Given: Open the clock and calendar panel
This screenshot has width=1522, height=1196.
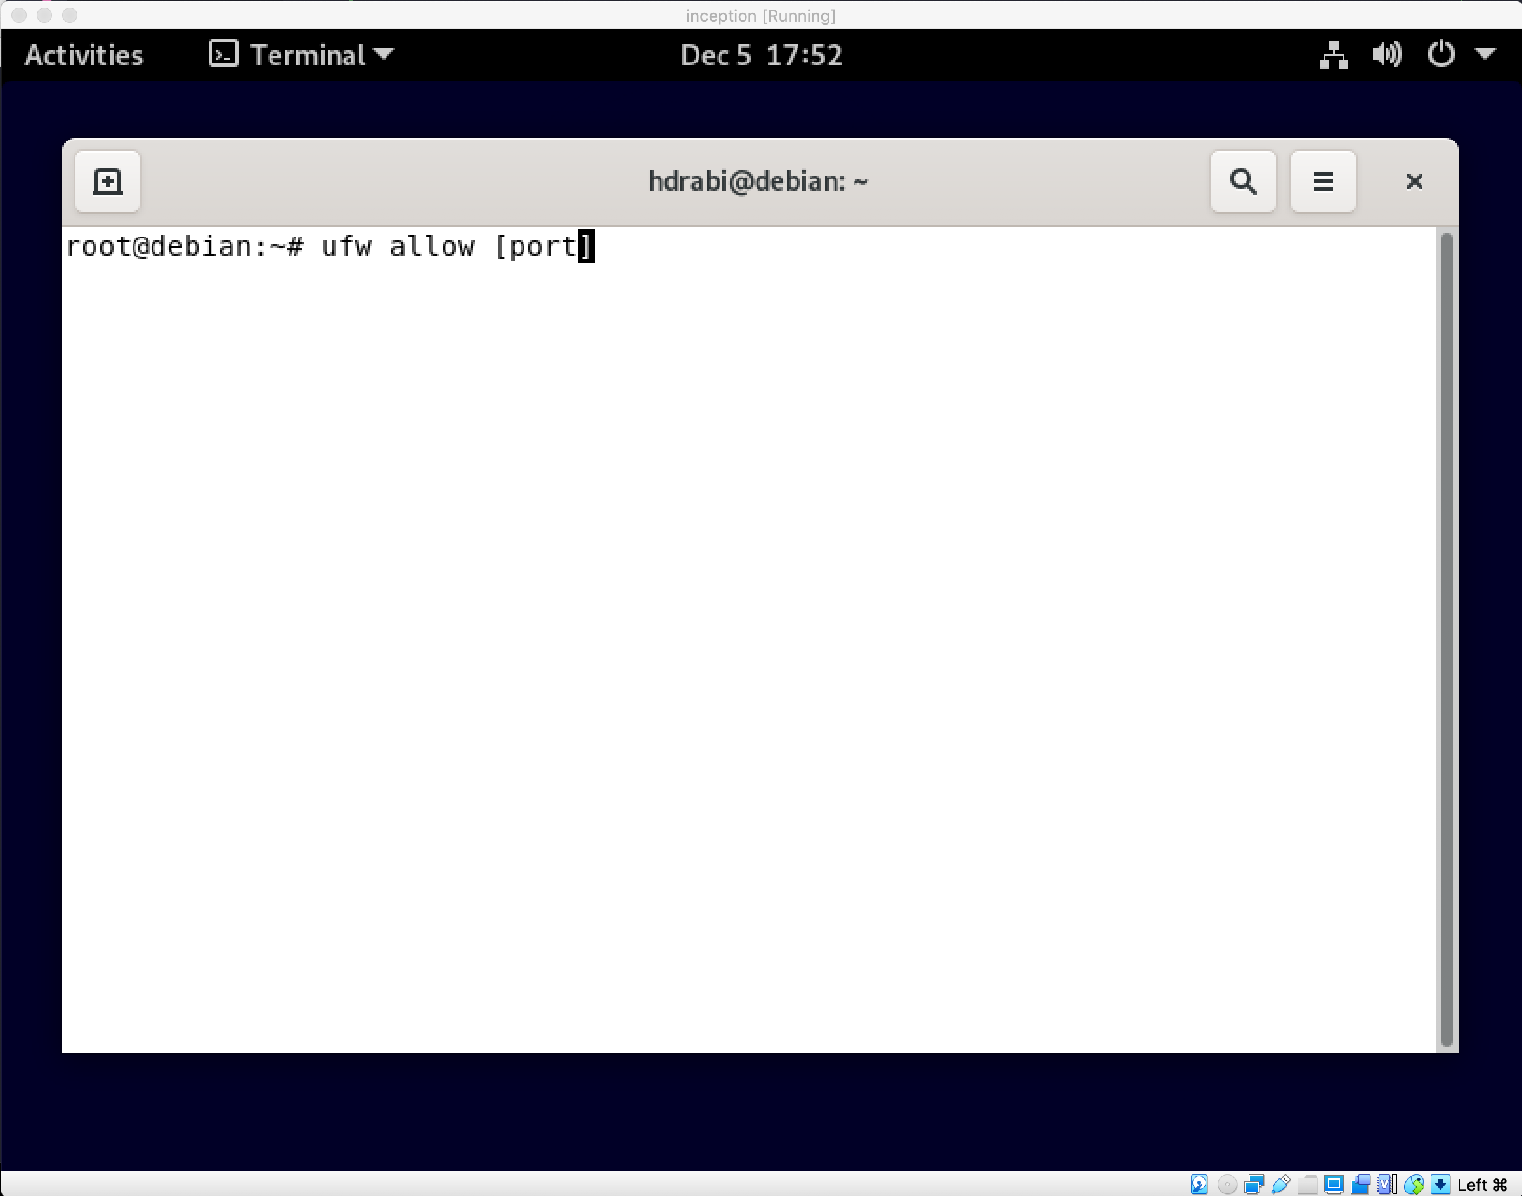Looking at the screenshot, I should point(761,55).
